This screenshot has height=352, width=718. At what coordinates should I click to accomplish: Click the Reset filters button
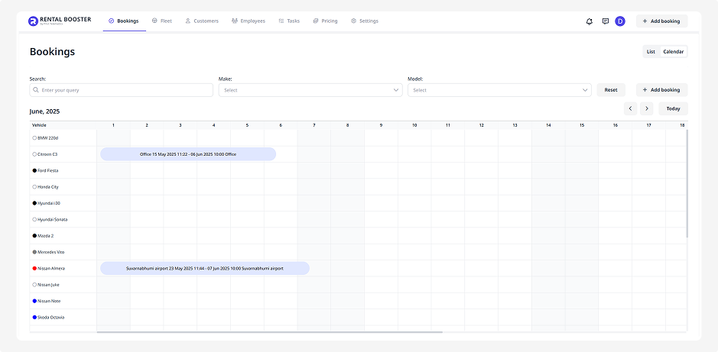coord(611,90)
